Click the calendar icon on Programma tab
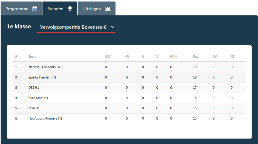Screen dimensions: 258x144 coord(35,9)
